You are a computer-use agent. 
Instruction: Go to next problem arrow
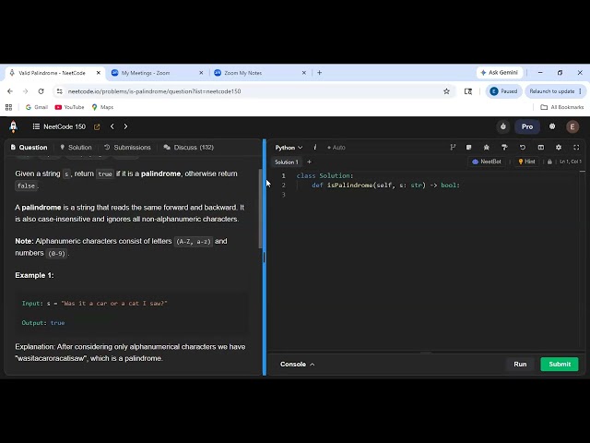[x=125, y=126]
